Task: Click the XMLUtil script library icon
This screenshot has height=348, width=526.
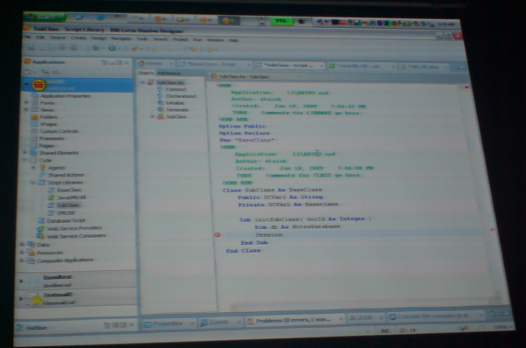Action: tap(51, 212)
